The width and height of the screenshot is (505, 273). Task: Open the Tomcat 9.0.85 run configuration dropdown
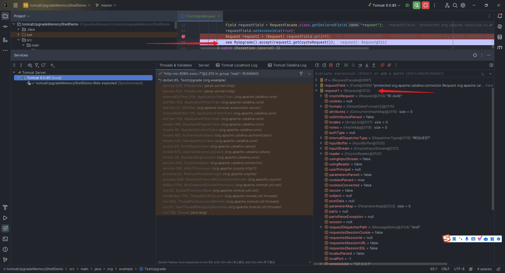click(384, 5)
